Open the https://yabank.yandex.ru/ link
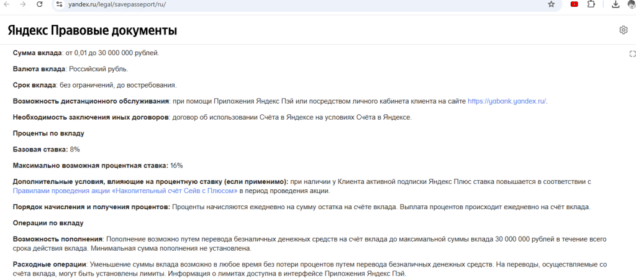The image size is (636, 280). (x=507, y=101)
